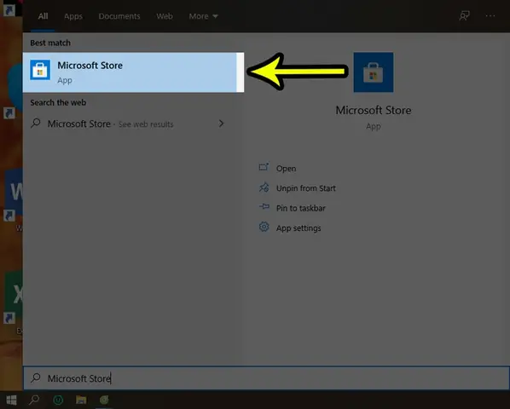The width and height of the screenshot is (510, 409).
Task: Click the Microsoft Store title in preview pane
Action: click(x=374, y=110)
